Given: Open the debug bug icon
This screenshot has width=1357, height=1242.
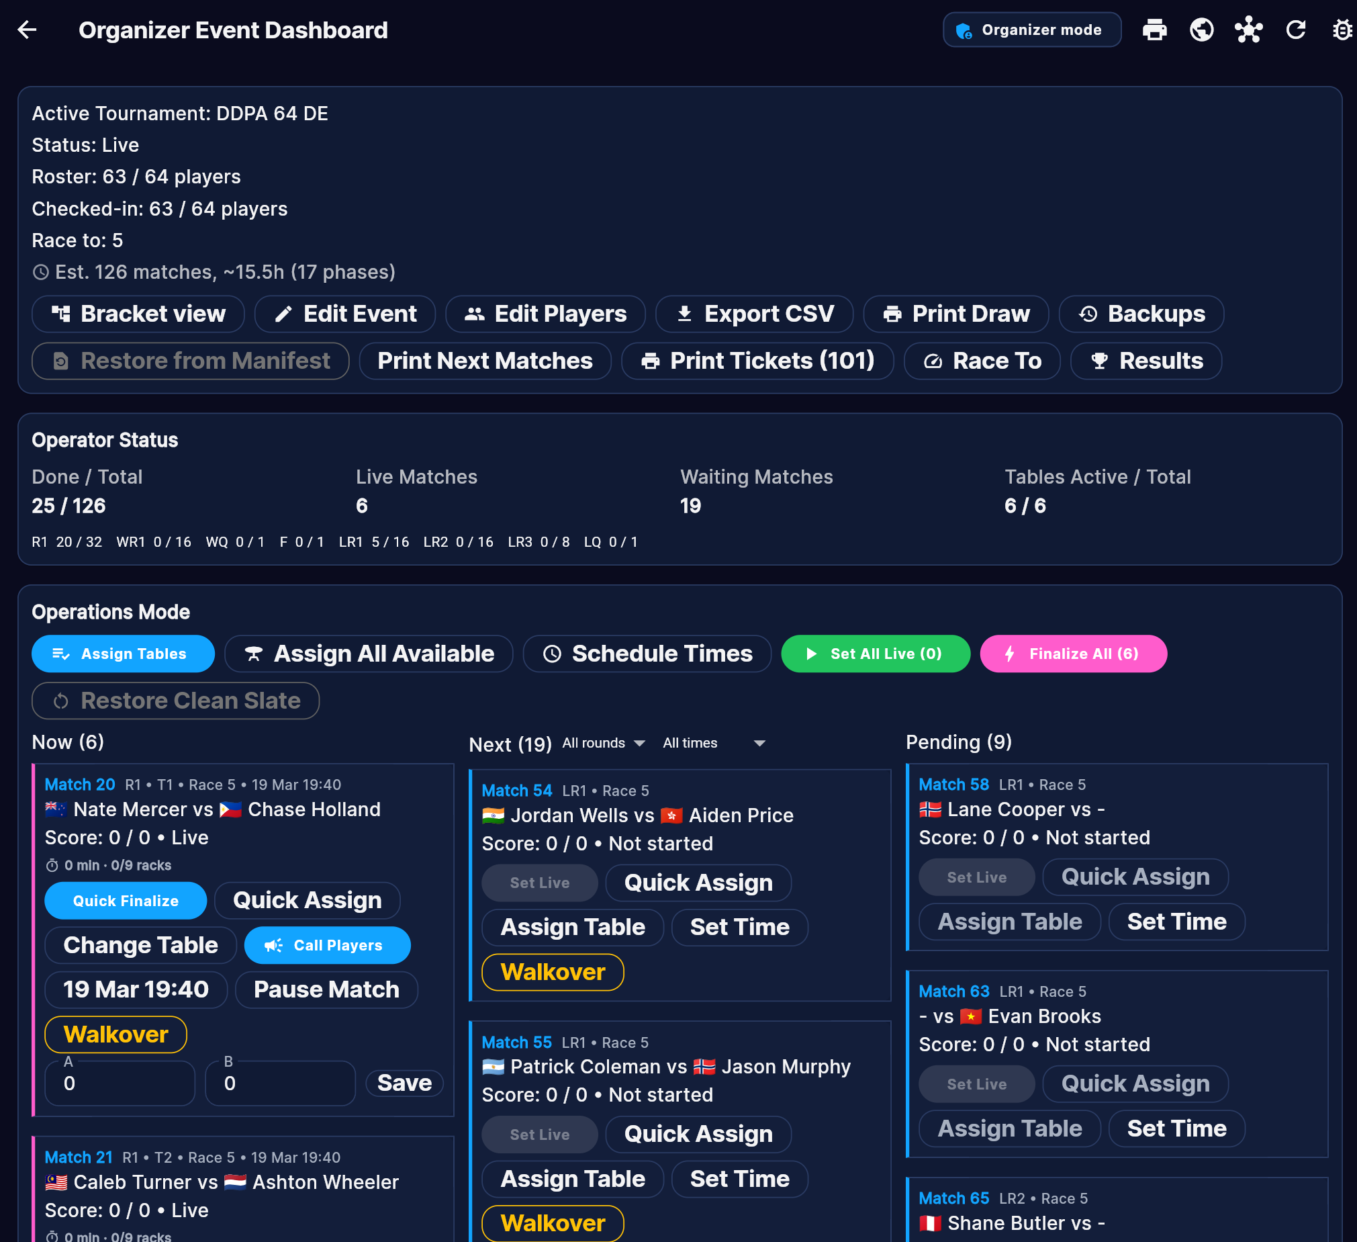Looking at the screenshot, I should [1342, 30].
